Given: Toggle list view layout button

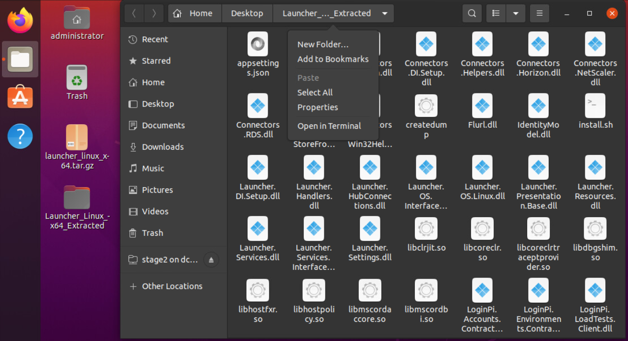Looking at the screenshot, I should coord(496,13).
